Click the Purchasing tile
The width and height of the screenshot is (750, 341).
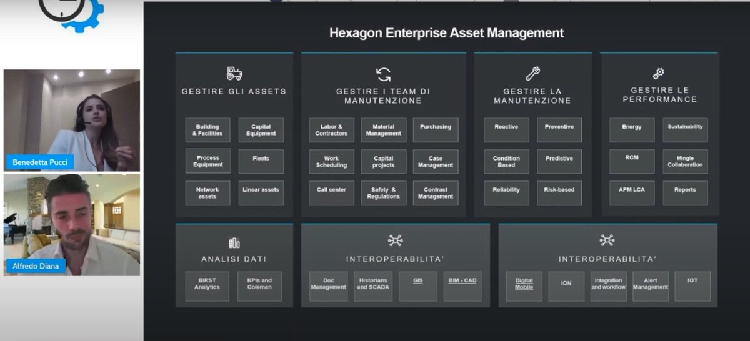coord(436,130)
